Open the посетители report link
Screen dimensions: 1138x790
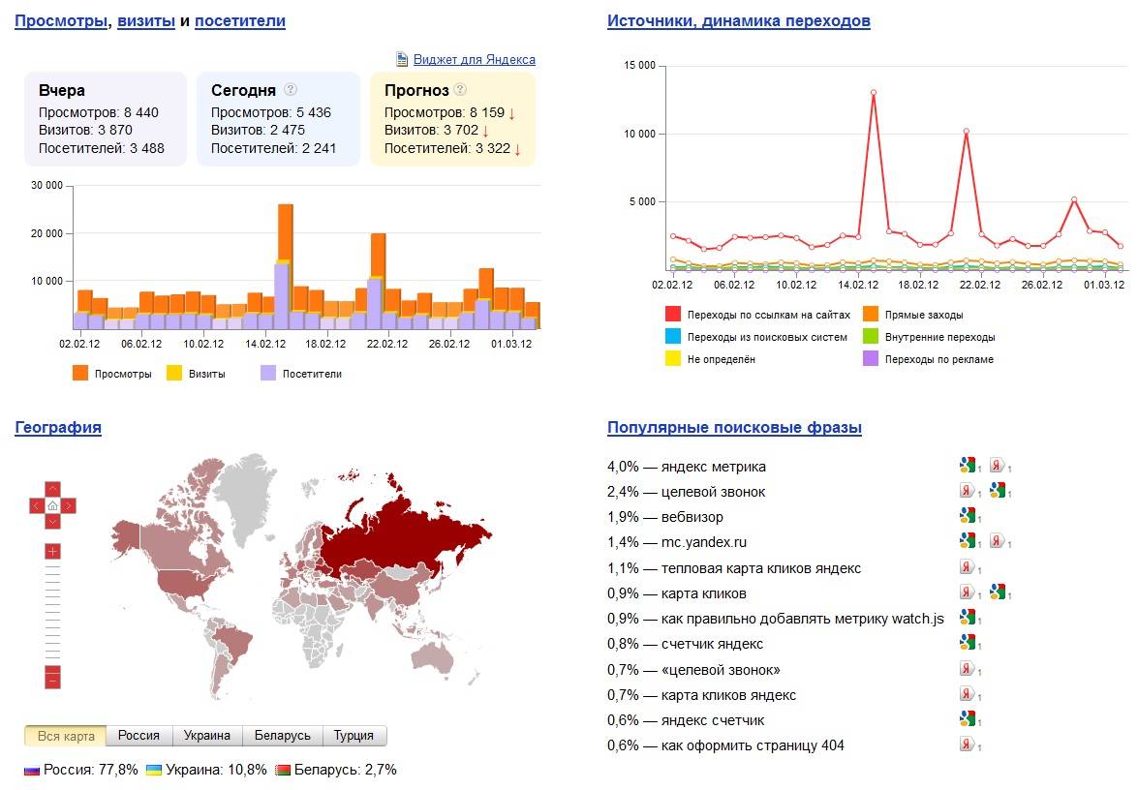pos(240,21)
